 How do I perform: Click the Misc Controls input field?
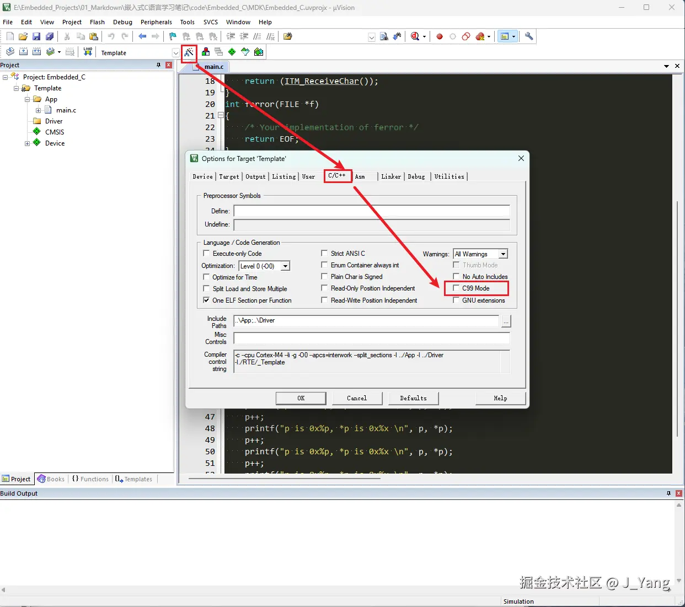pos(372,338)
